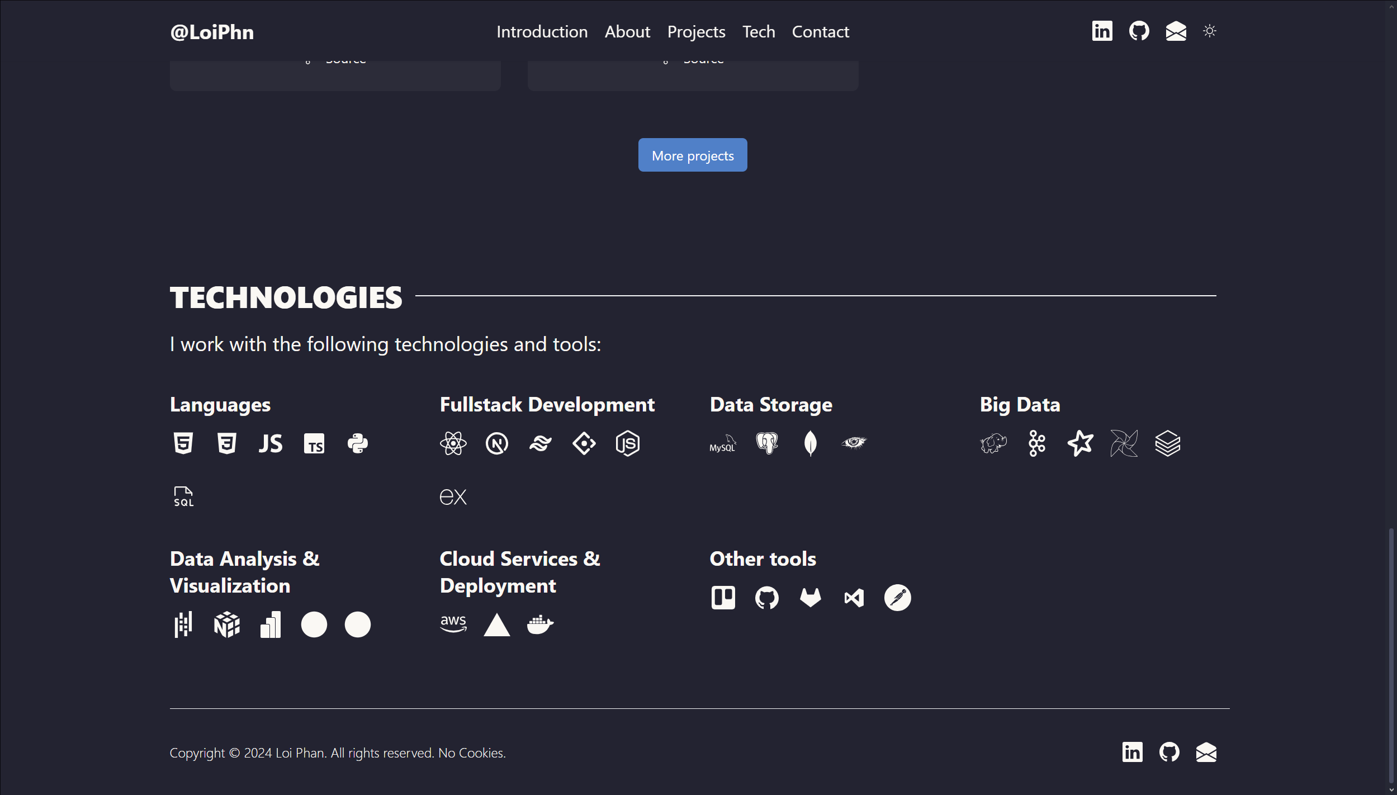Click the Postman icon under Other tools
The width and height of the screenshot is (1397, 795).
pyautogui.click(x=897, y=598)
